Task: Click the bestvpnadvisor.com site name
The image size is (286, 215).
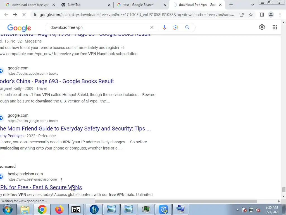Action: (x=25, y=174)
